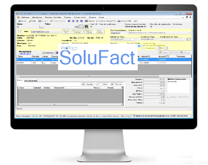Click the Cantidad column header in concepts grid
Viewport: 208px width, 165px height.
tap(36, 56)
